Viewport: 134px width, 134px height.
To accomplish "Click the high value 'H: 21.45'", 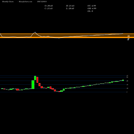I will tap(70, 6).
